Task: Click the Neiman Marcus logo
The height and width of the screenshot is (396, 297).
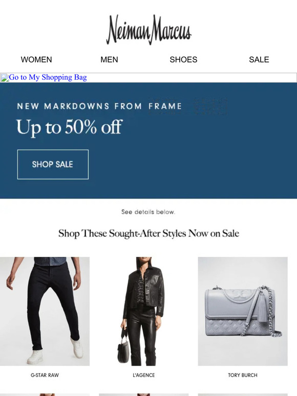Action: 148,30
